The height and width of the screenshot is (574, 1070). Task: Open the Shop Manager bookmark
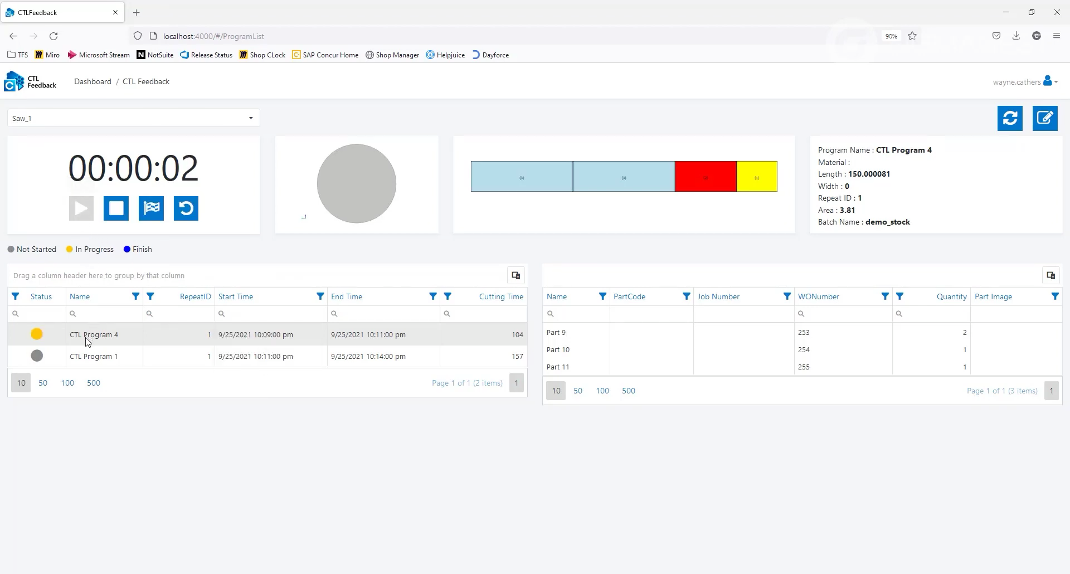coord(392,55)
